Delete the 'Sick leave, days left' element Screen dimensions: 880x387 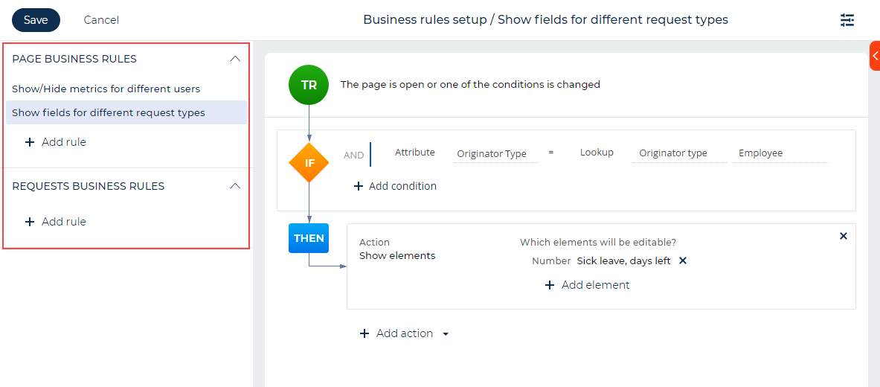point(683,260)
